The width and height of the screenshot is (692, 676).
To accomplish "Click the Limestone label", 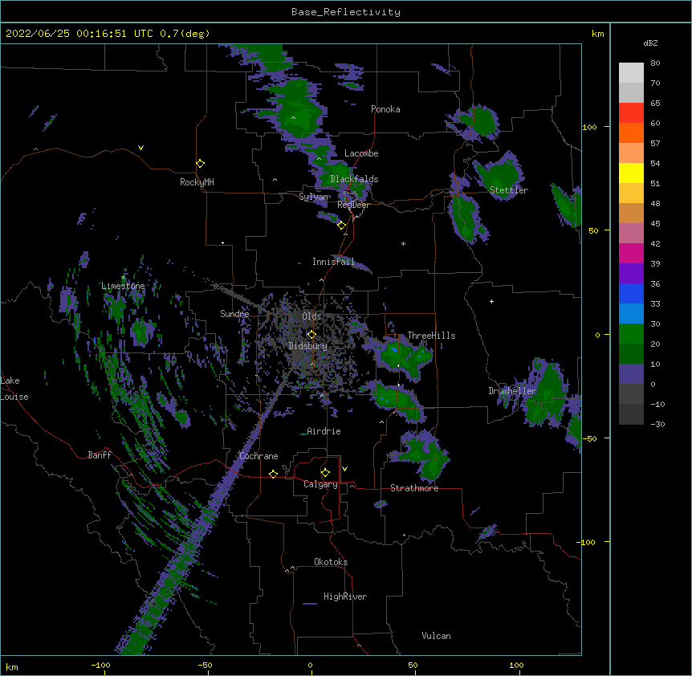I will 123,286.
